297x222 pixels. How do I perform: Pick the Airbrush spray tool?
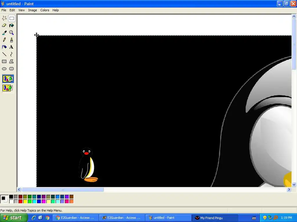pos(4,47)
